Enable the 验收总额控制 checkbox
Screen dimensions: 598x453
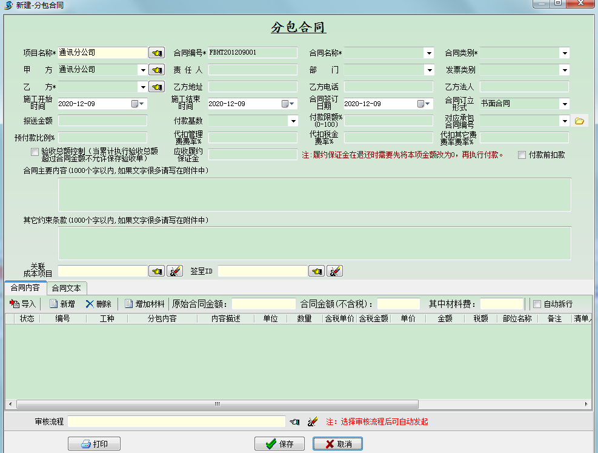(x=35, y=152)
